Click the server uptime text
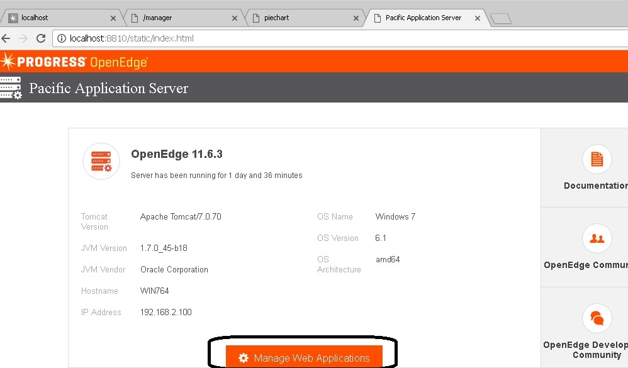Viewport: 628px width, 368px height. point(216,176)
